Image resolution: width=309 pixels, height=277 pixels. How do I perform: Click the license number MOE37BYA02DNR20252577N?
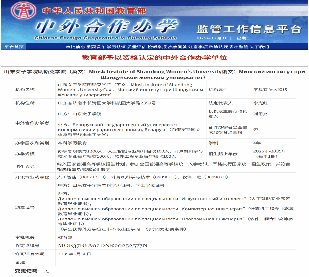102,245
